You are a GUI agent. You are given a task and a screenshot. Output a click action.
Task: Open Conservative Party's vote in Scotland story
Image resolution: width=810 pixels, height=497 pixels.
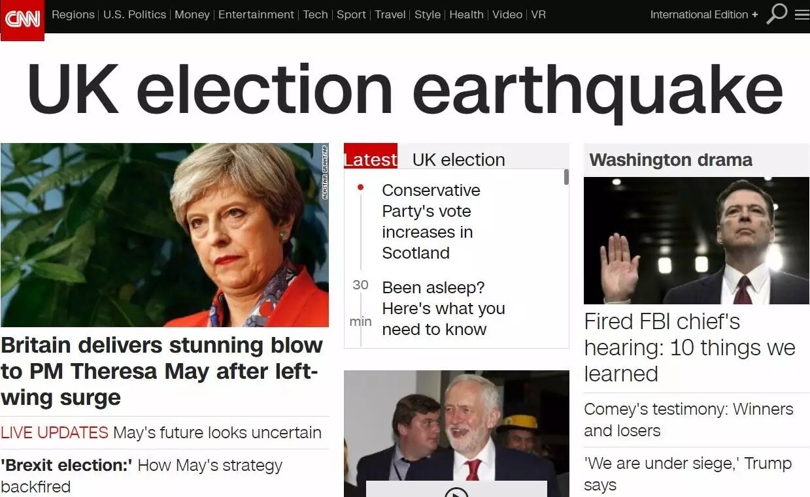tap(431, 221)
